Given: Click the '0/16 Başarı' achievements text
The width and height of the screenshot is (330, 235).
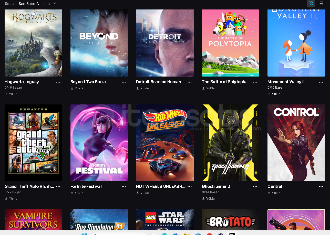Looking at the screenshot, I should (276, 88).
